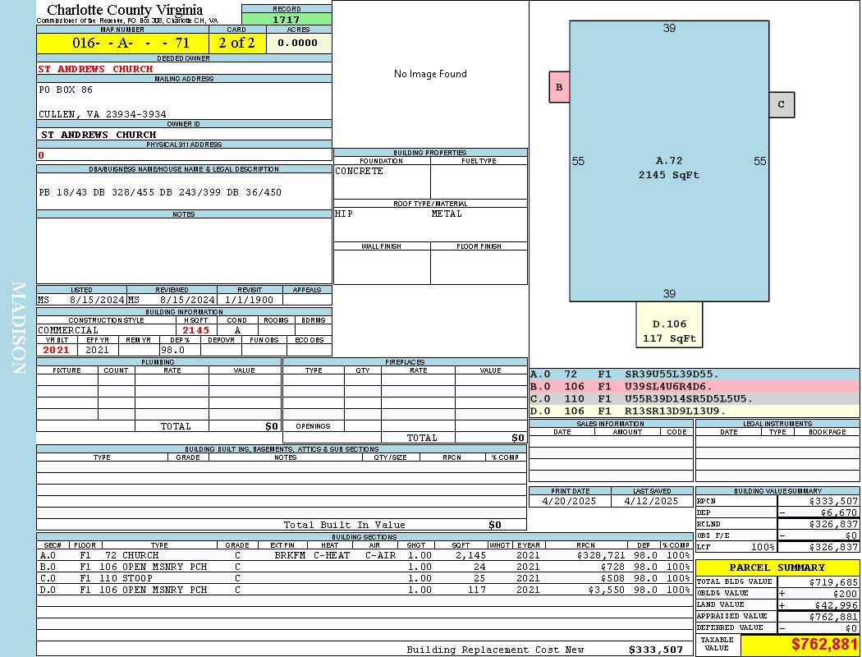The height and width of the screenshot is (657, 862).
Task: Click the yellow Parcel Summary header
Action: [x=777, y=567]
